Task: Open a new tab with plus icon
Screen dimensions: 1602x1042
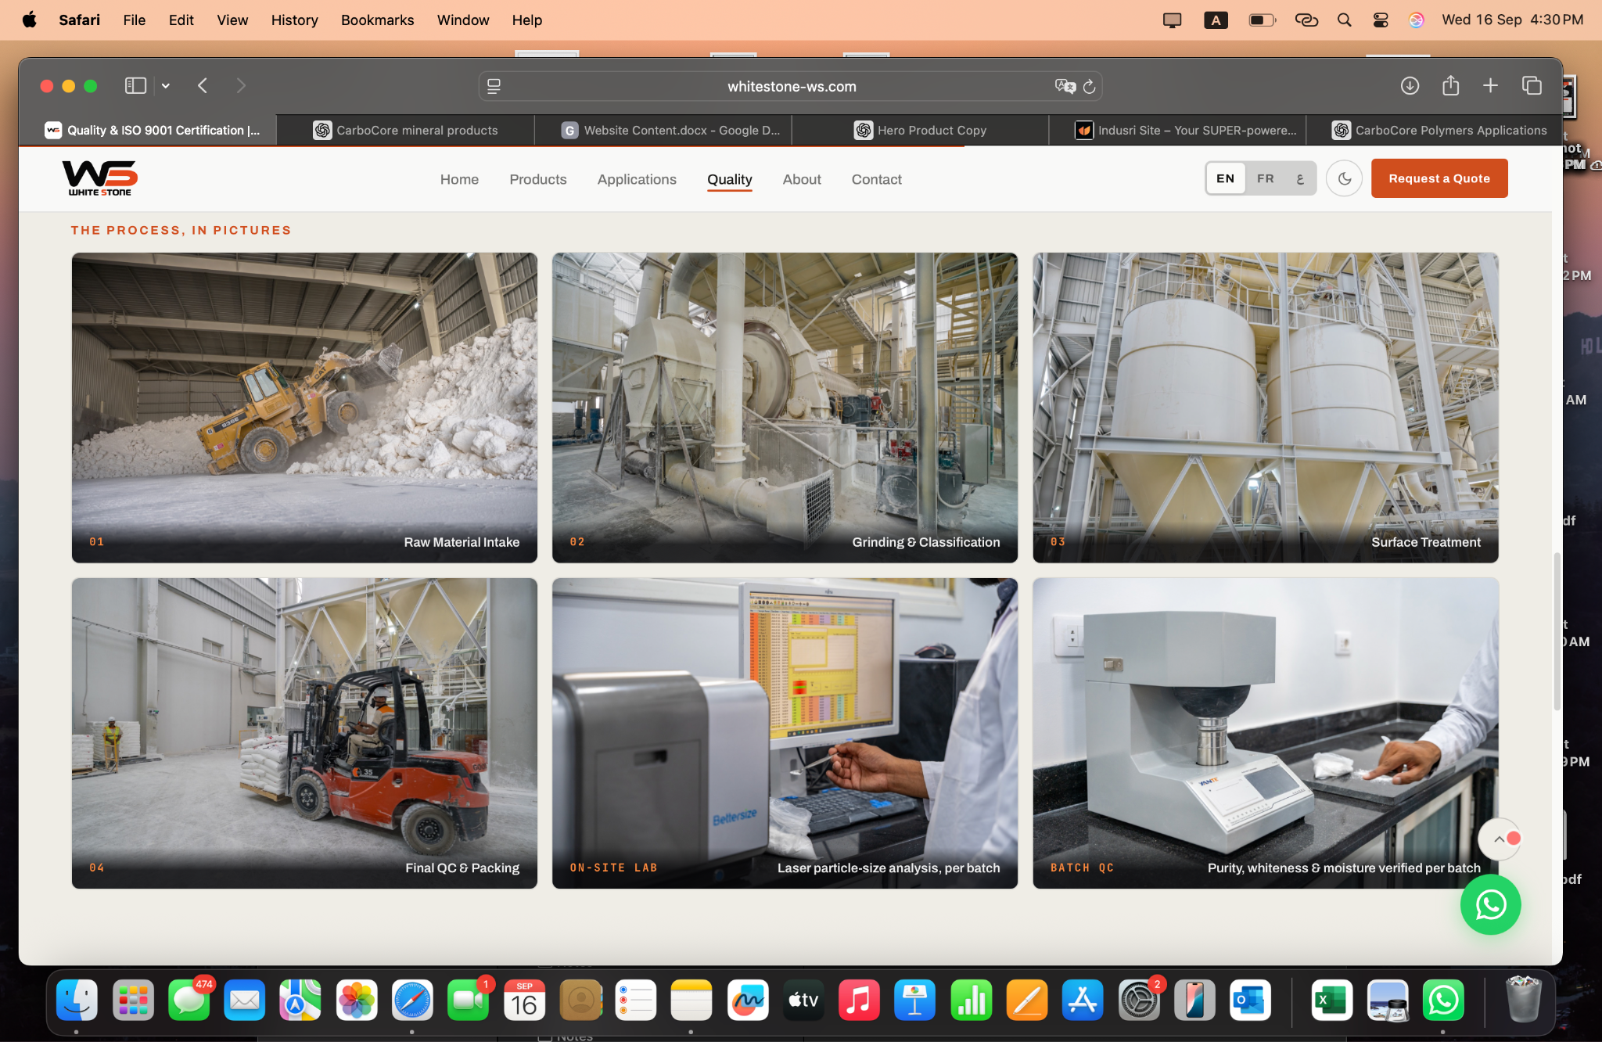Action: 1491,85
